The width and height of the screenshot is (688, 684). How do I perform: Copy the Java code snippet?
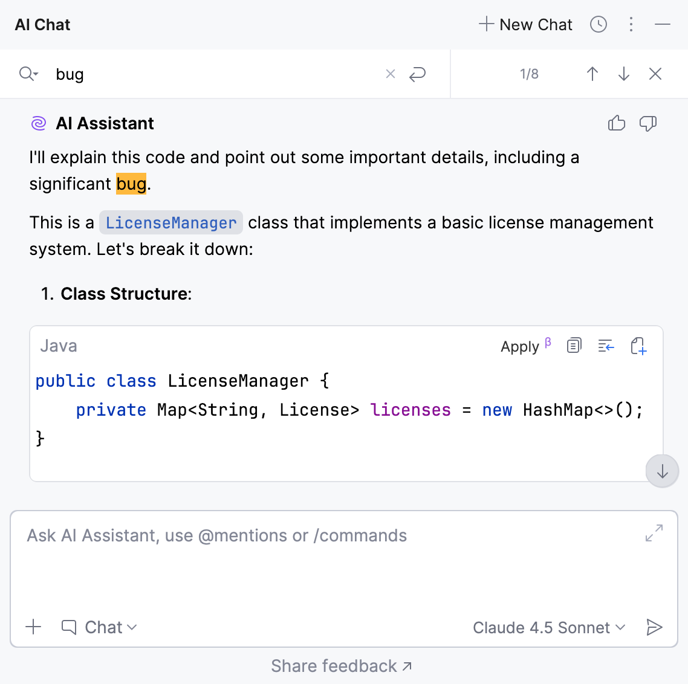point(574,345)
